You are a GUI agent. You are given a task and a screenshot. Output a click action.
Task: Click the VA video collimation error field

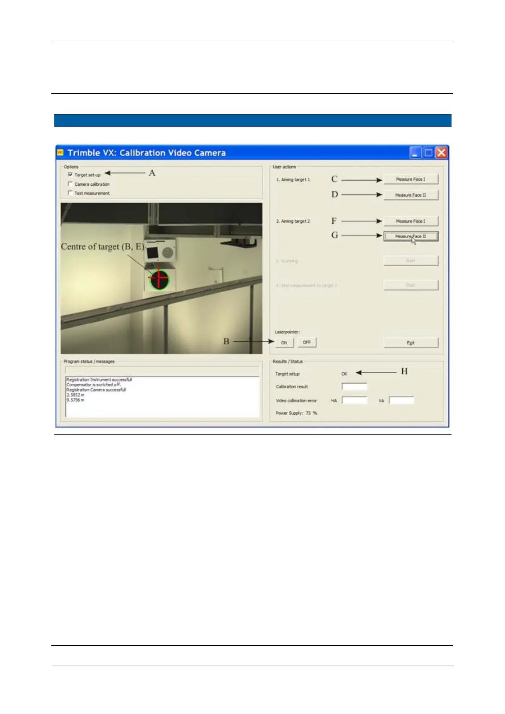401,400
